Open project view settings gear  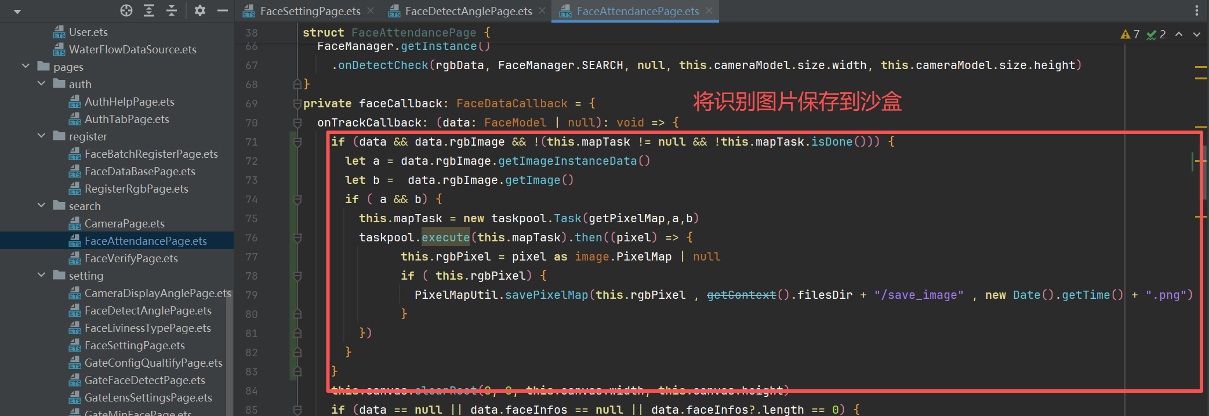200,10
